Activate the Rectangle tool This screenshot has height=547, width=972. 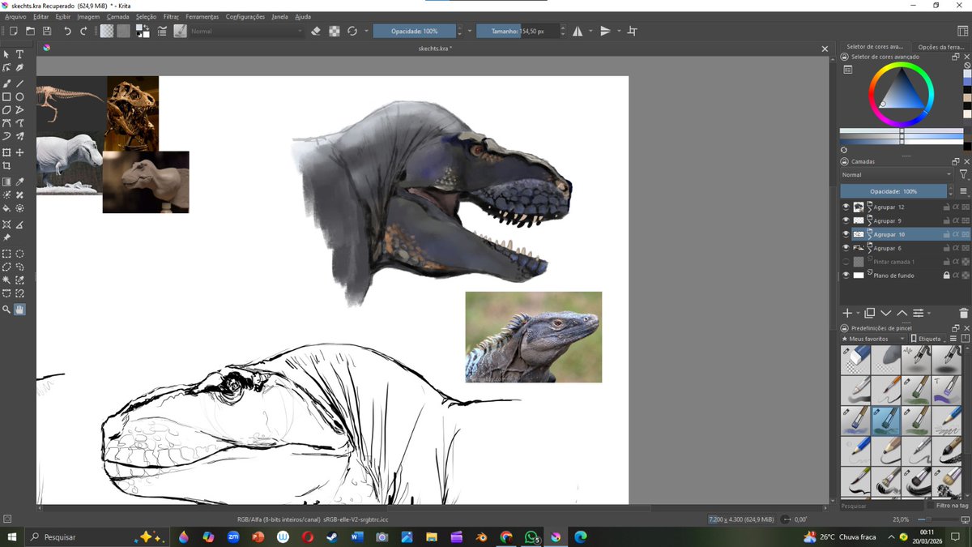[x=6, y=95]
